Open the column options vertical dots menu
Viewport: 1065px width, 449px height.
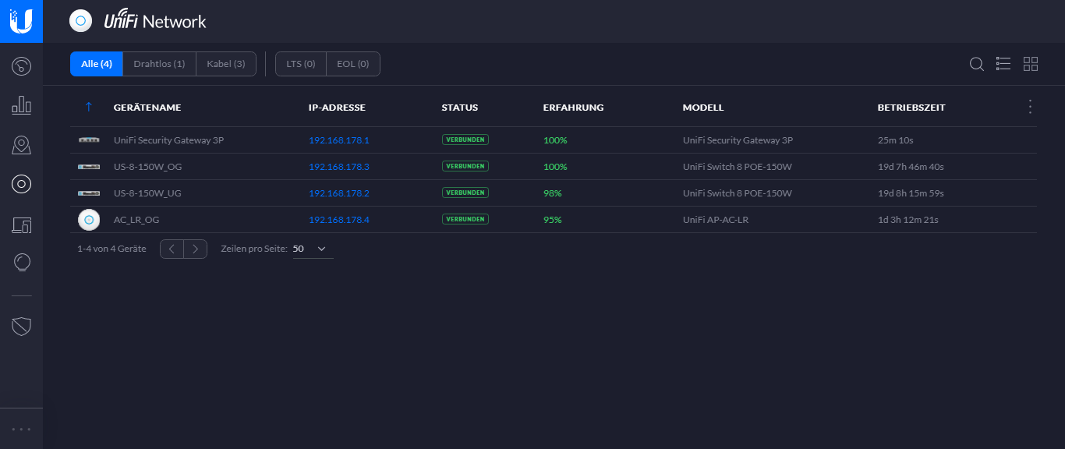click(x=1030, y=107)
